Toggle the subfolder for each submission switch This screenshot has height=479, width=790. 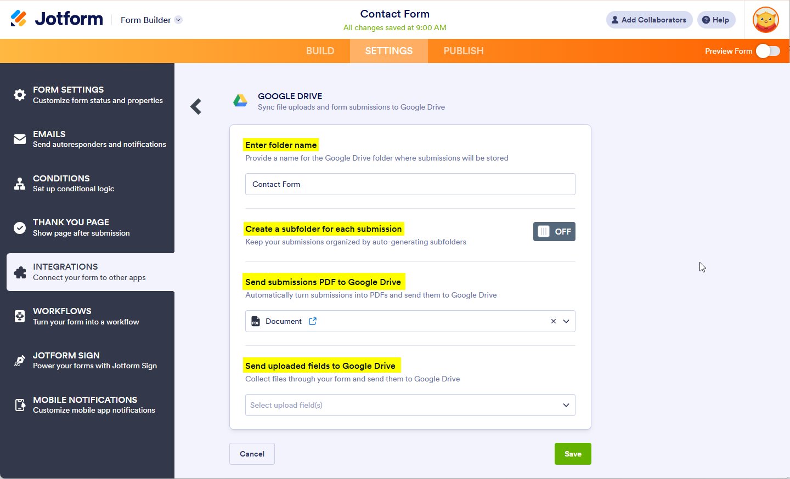tap(554, 231)
